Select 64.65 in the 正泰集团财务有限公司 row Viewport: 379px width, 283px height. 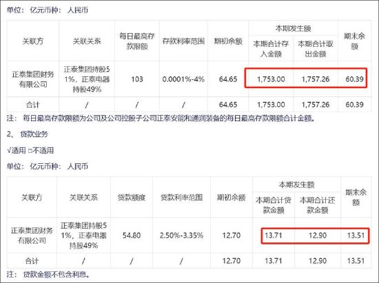pos(228,79)
